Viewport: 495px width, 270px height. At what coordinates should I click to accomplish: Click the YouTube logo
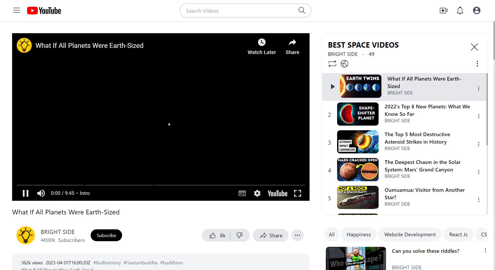[x=44, y=11]
